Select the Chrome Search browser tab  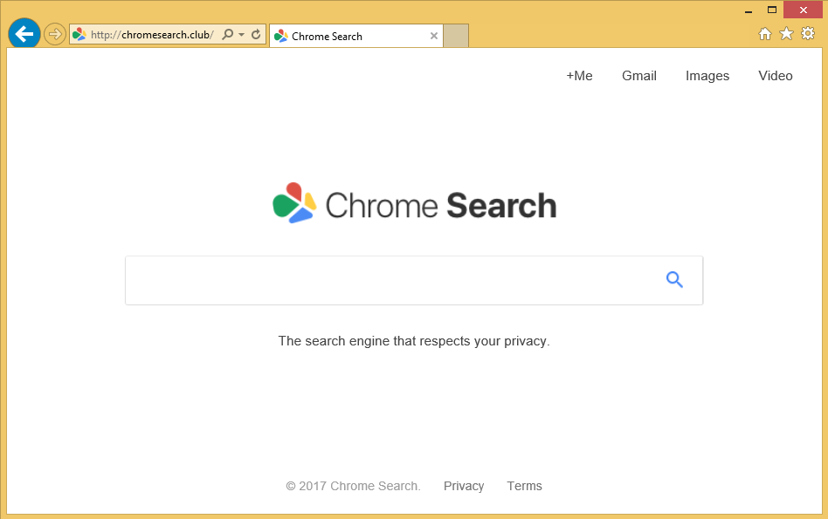pos(349,36)
